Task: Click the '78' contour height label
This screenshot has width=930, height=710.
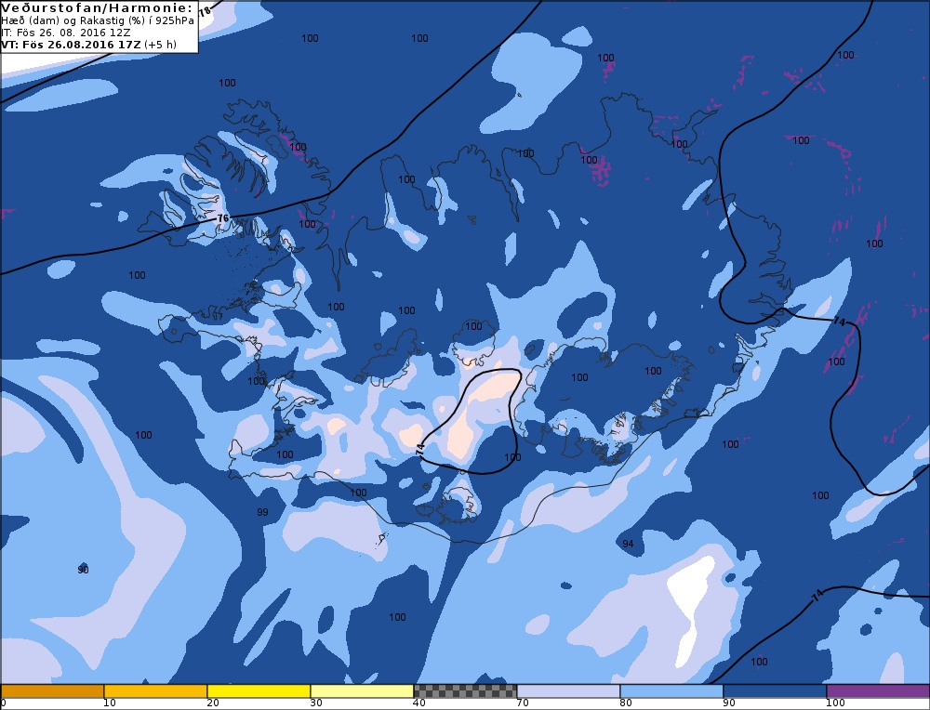Action: tap(206, 10)
